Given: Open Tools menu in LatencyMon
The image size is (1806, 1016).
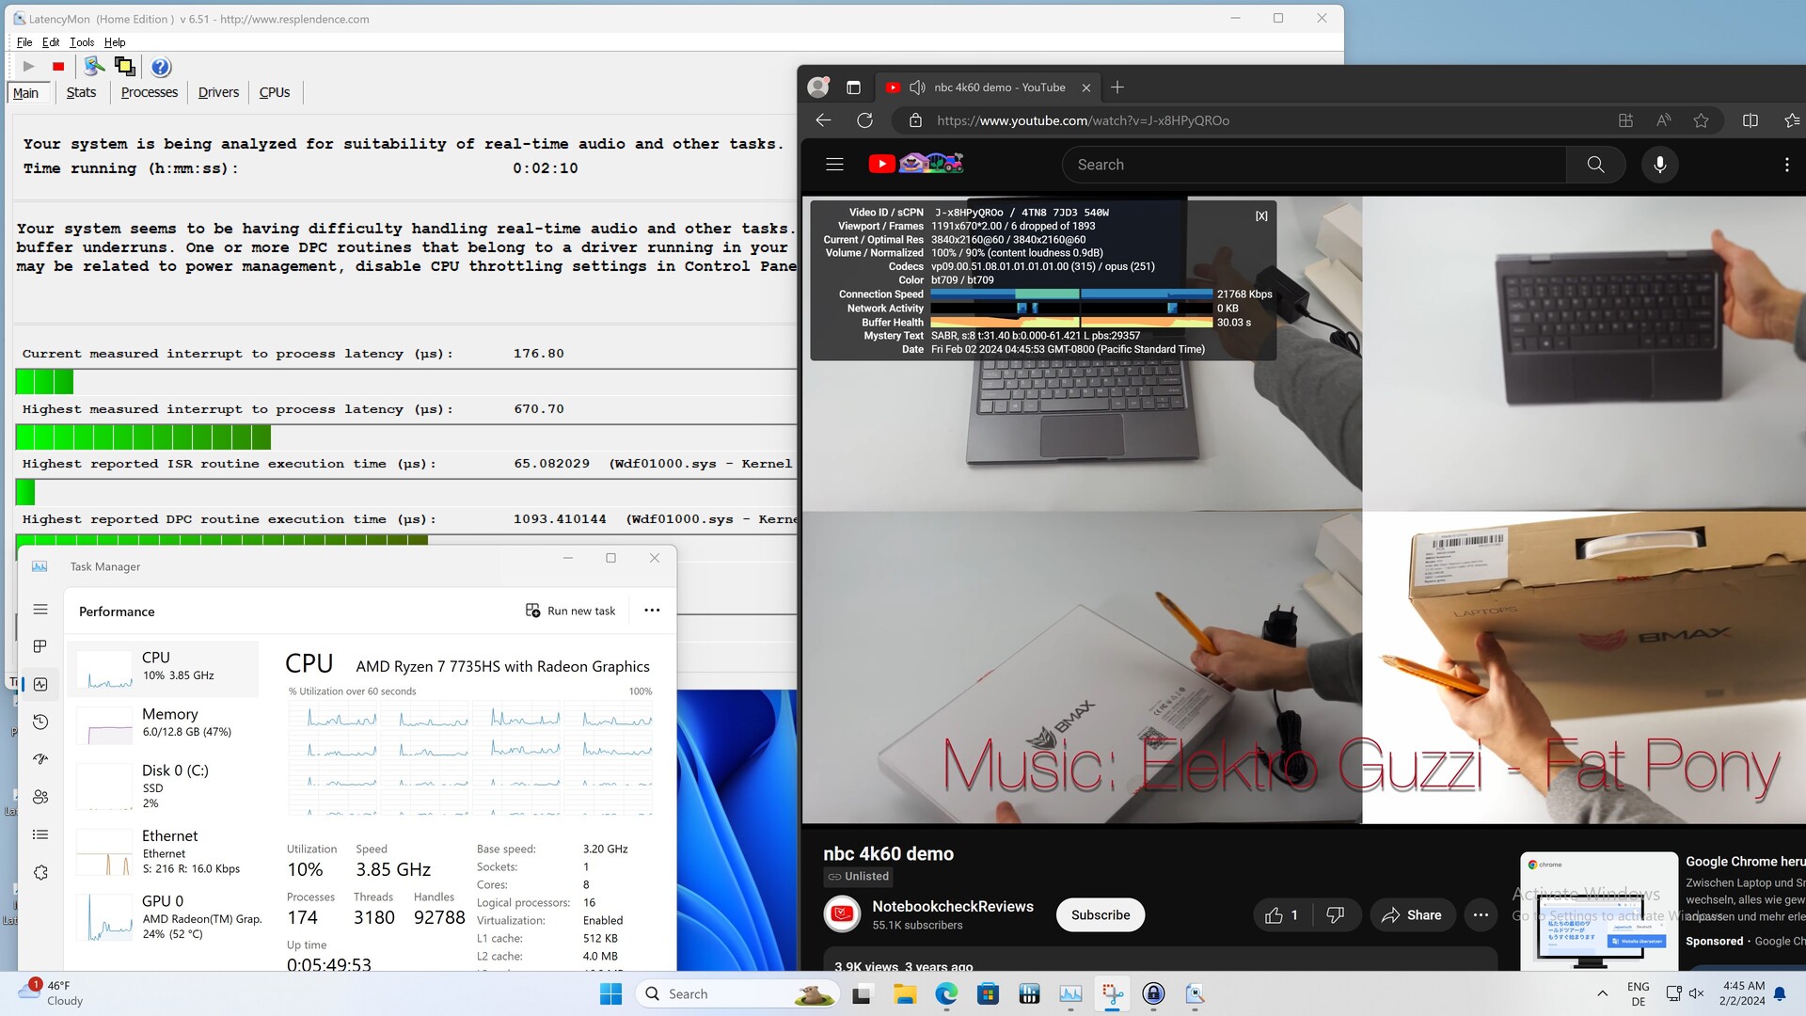Looking at the screenshot, I should (82, 42).
